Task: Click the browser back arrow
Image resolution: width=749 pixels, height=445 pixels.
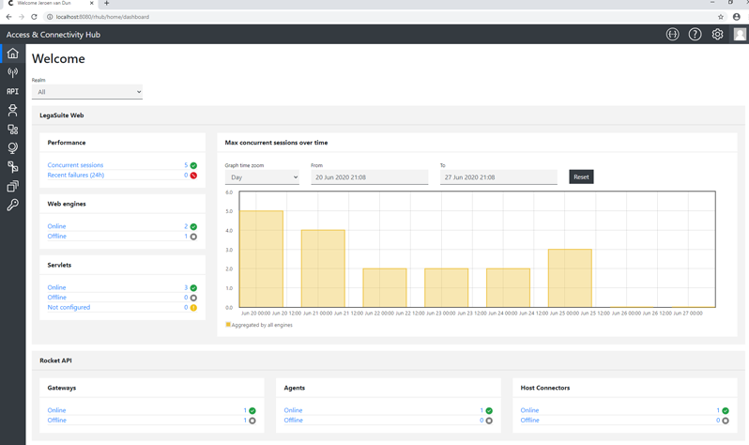Action: coord(8,17)
